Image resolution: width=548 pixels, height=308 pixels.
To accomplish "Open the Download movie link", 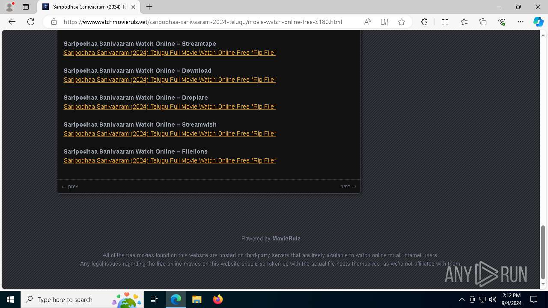I will [170, 80].
